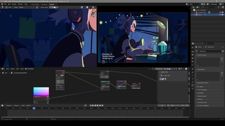Click the current frame marker on the timeline
Image resolution: width=225 pixels, height=126 pixels.
(34, 108)
